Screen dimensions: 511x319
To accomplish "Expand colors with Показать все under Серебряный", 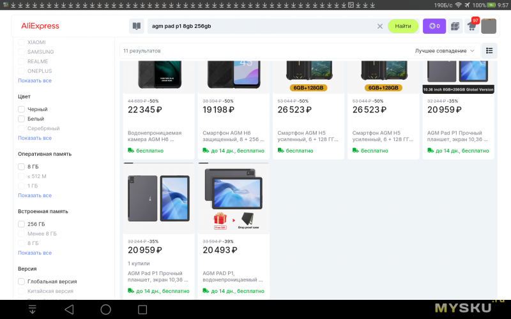I will (35, 138).
